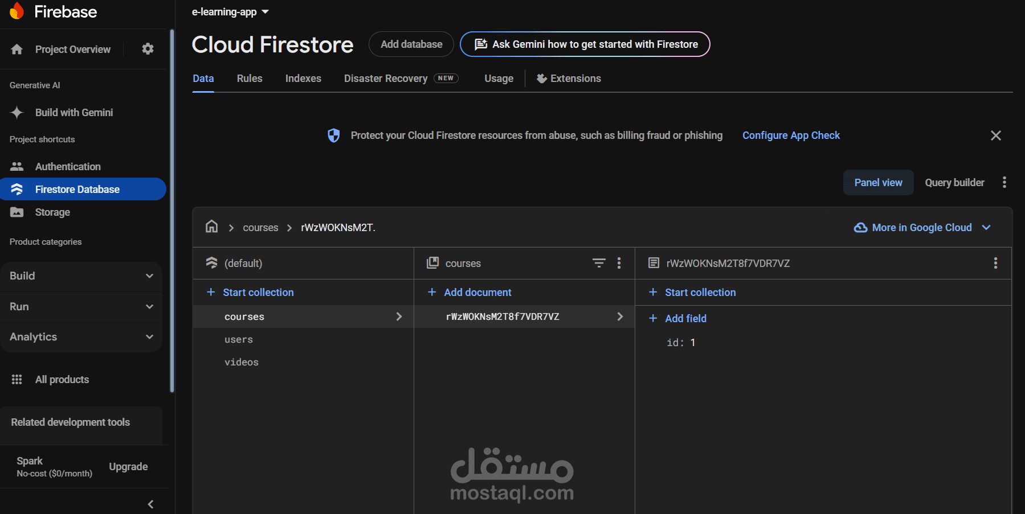Click plus icon beside Add field
The width and height of the screenshot is (1025, 514).
click(x=653, y=318)
